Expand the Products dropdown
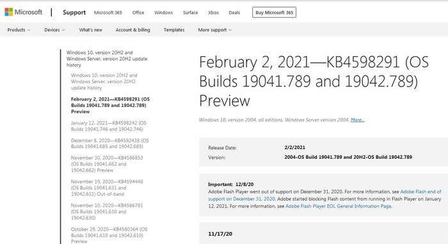The width and height of the screenshot is (448, 244). pyautogui.click(x=19, y=29)
